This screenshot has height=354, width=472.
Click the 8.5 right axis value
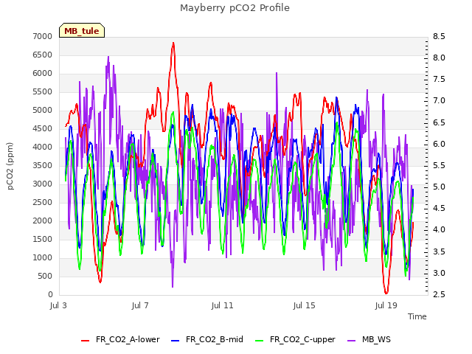point(439,36)
